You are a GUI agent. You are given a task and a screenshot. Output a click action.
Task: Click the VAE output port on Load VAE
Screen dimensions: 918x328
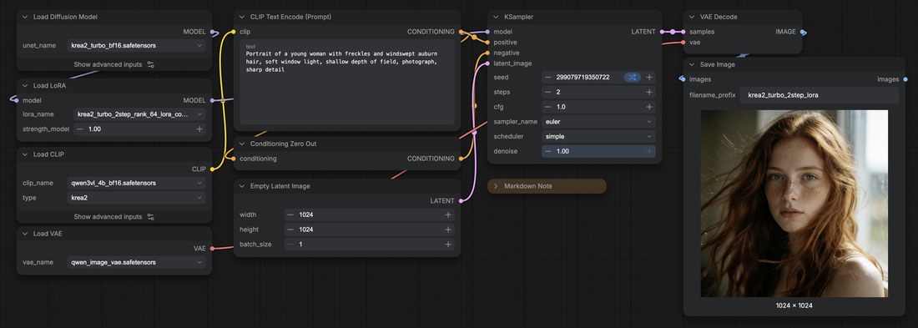(212, 249)
